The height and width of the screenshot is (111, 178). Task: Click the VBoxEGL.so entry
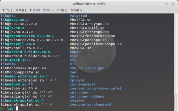tap(81, 20)
